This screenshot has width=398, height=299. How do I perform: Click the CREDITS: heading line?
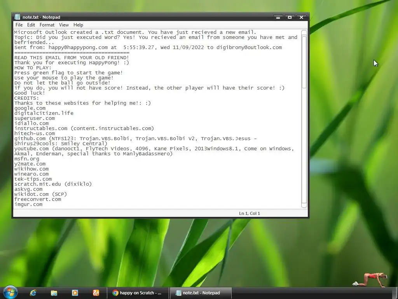click(x=27, y=98)
